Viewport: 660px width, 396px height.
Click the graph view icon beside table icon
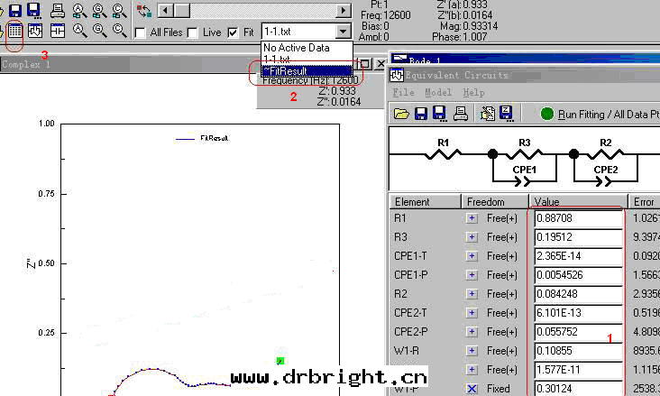[x=36, y=31]
